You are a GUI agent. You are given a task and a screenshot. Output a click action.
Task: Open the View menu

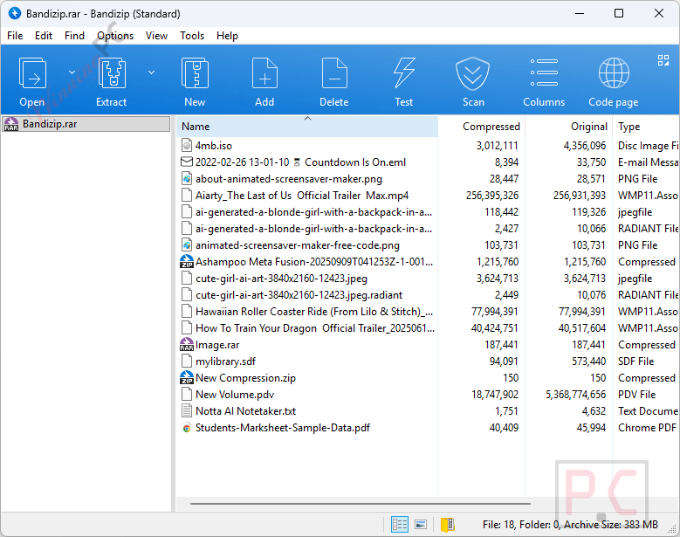tap(156, 36)
